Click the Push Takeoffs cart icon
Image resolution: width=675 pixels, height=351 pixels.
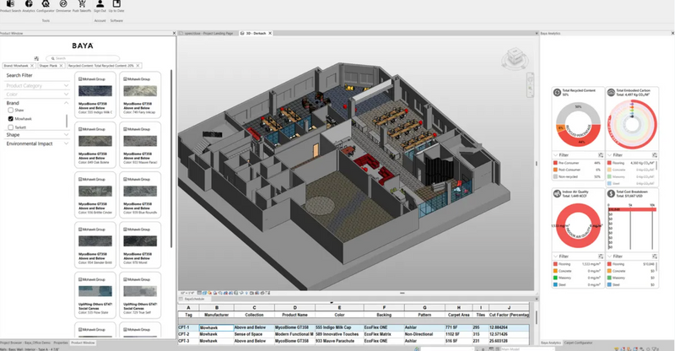pos(81,6)
